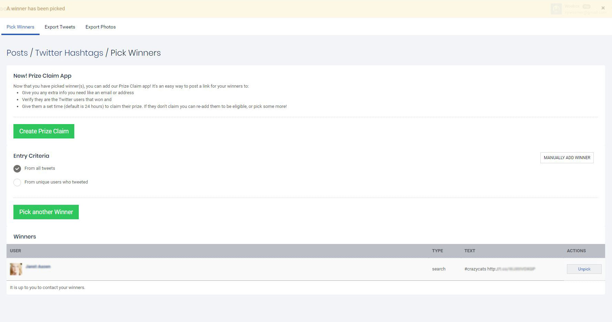Screen dimensions: 612x322
Task: Open the Export Photos tab
Action: [100, 27]
